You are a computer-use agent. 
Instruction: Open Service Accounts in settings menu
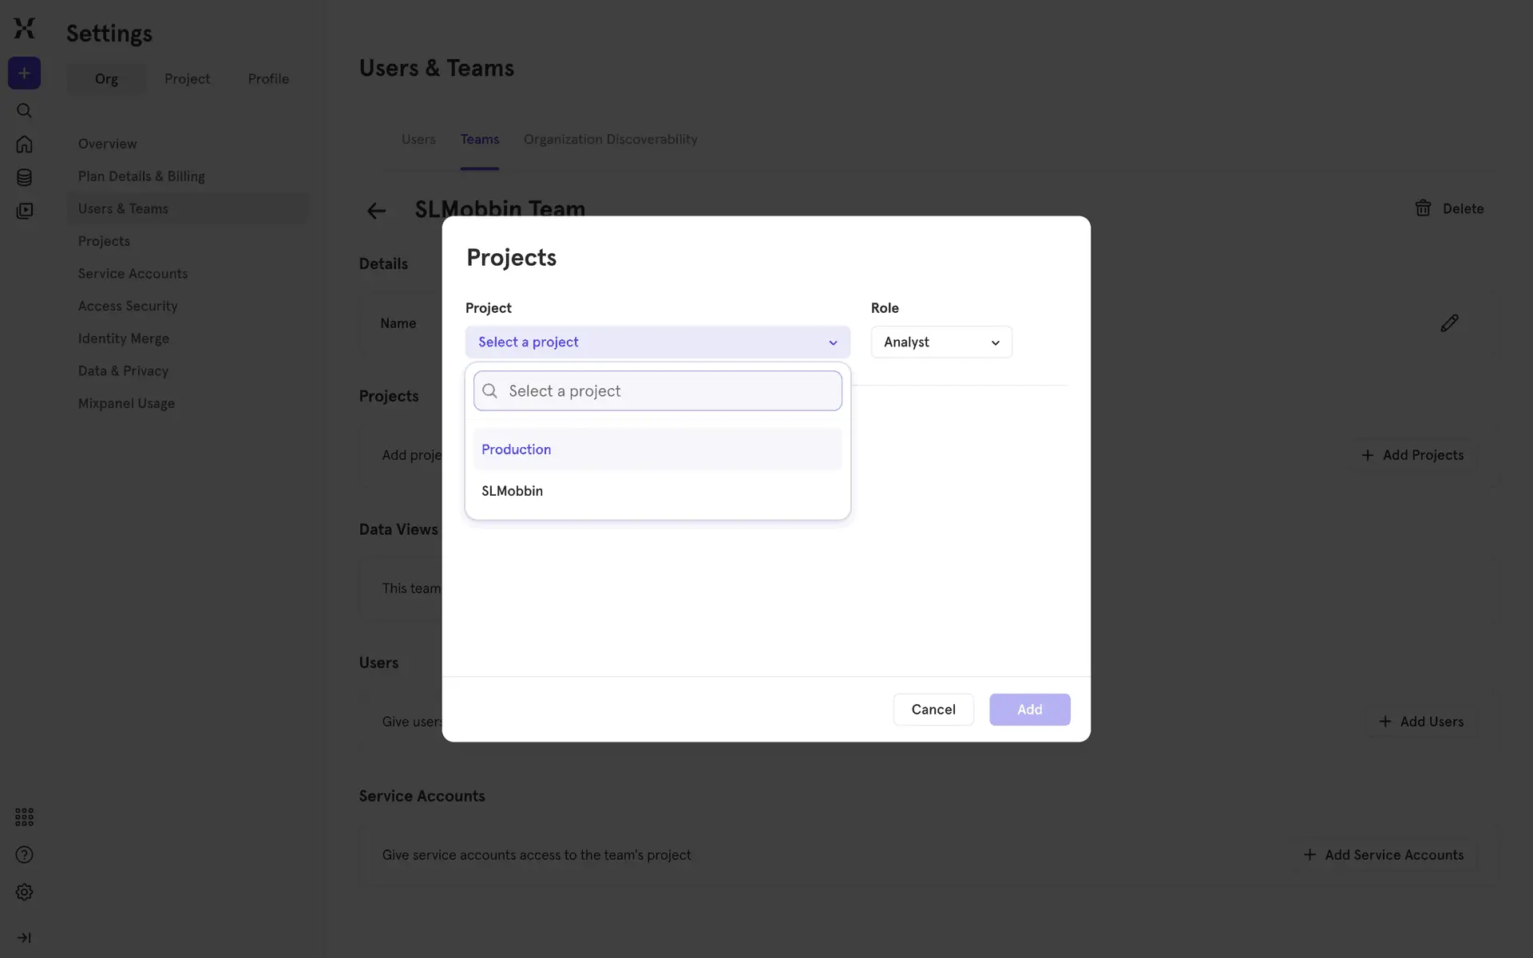(133, 274)
